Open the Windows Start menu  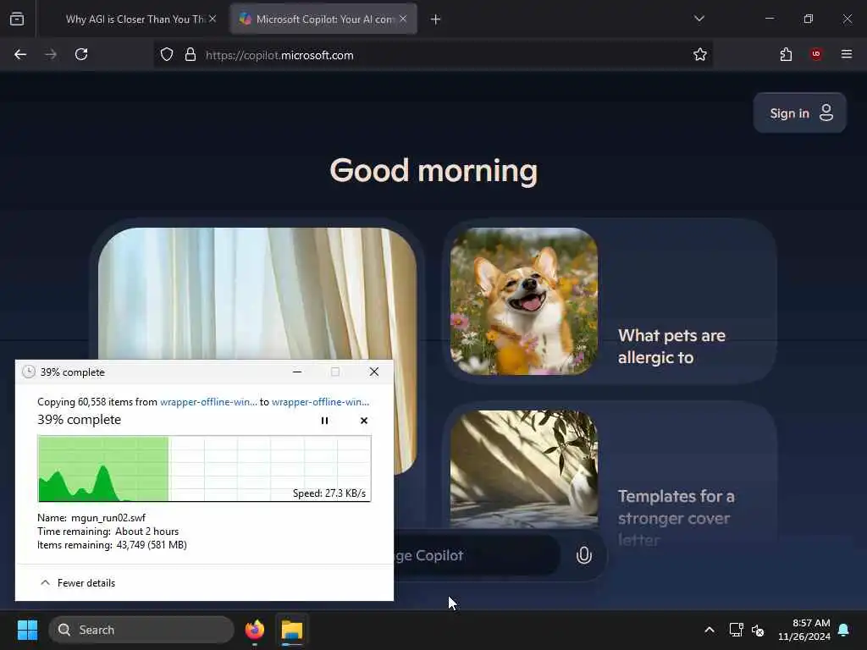pyautogui.click(x=27, y=630)
